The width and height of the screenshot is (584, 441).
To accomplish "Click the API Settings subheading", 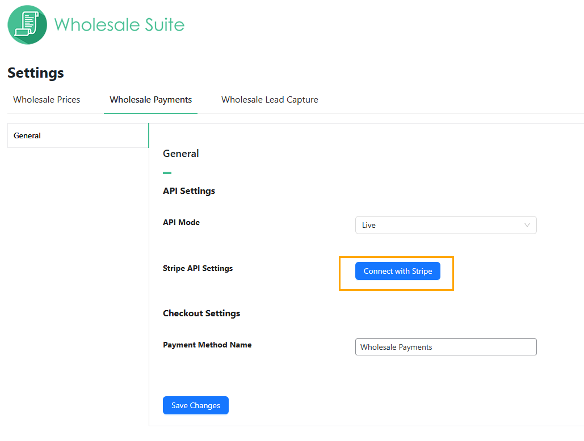I will coord(189,191).
